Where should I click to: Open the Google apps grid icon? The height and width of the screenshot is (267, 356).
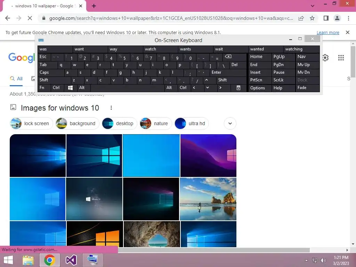point(341,58)
